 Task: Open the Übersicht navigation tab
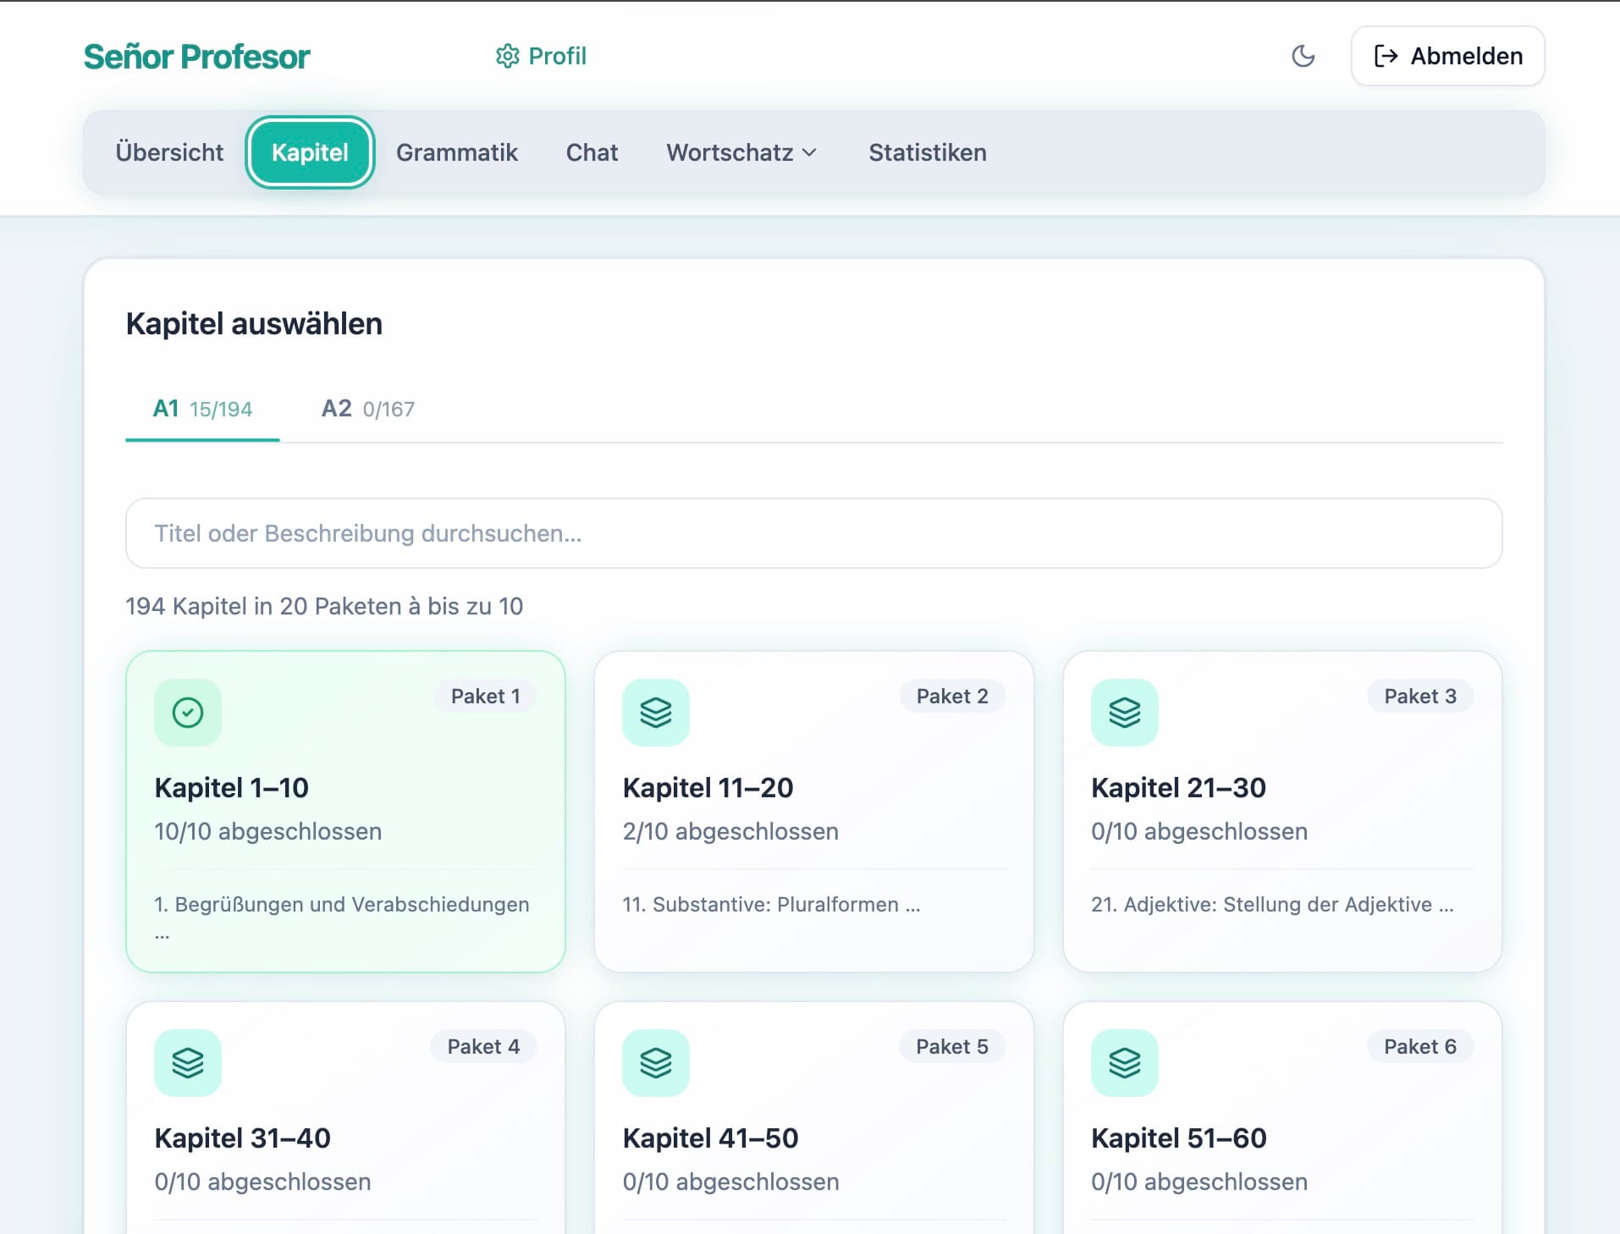coord(169,152)
